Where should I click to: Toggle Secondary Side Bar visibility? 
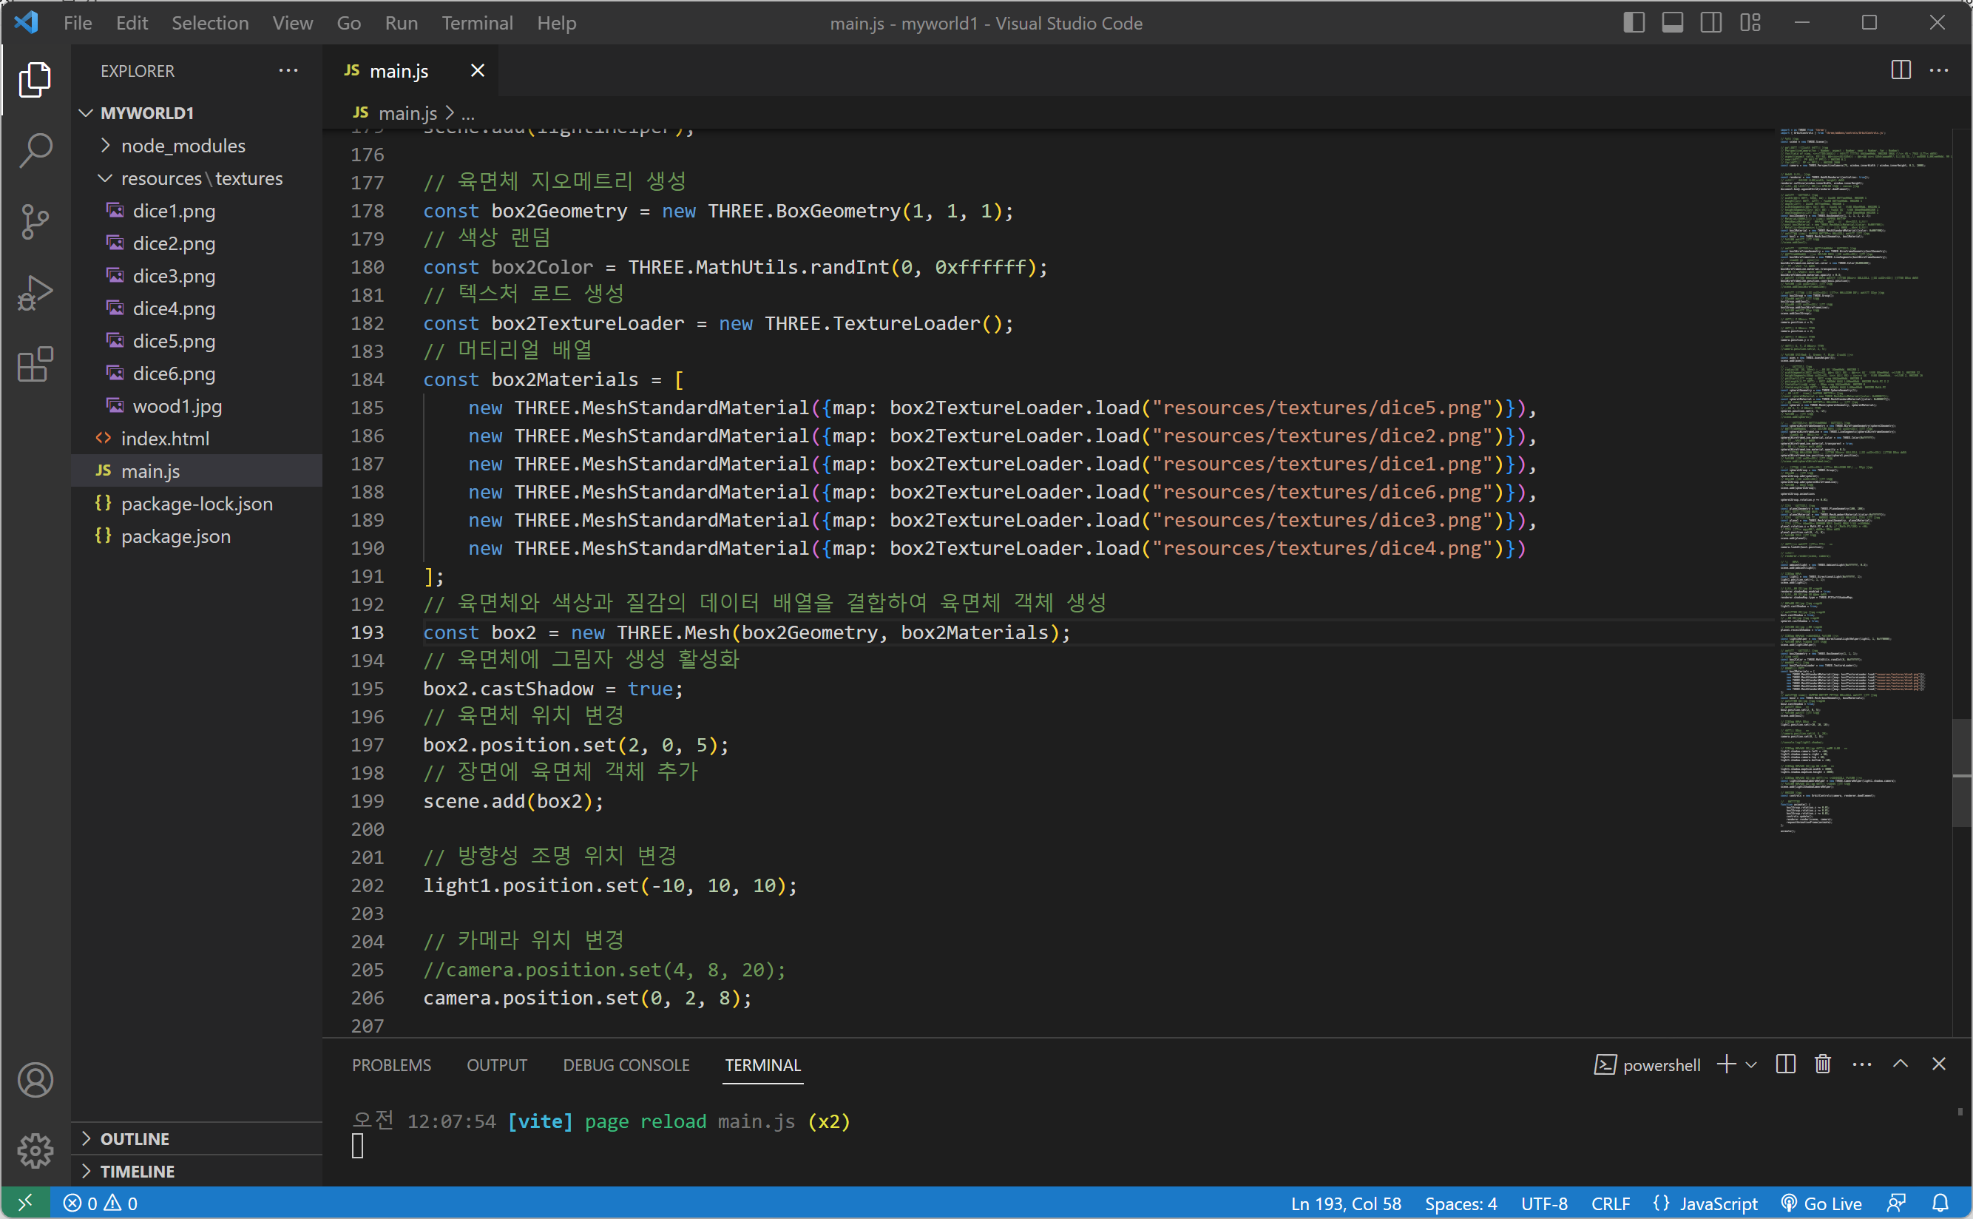click(x=1710, y=23)
